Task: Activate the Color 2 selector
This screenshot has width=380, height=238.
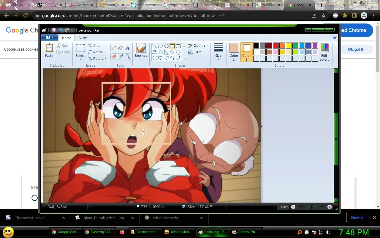Action: click(x=246, y=52)
